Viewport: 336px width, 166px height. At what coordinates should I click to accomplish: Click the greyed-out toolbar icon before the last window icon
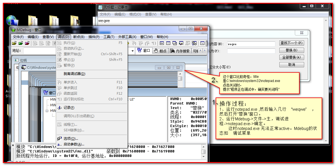tap(188, 43)
